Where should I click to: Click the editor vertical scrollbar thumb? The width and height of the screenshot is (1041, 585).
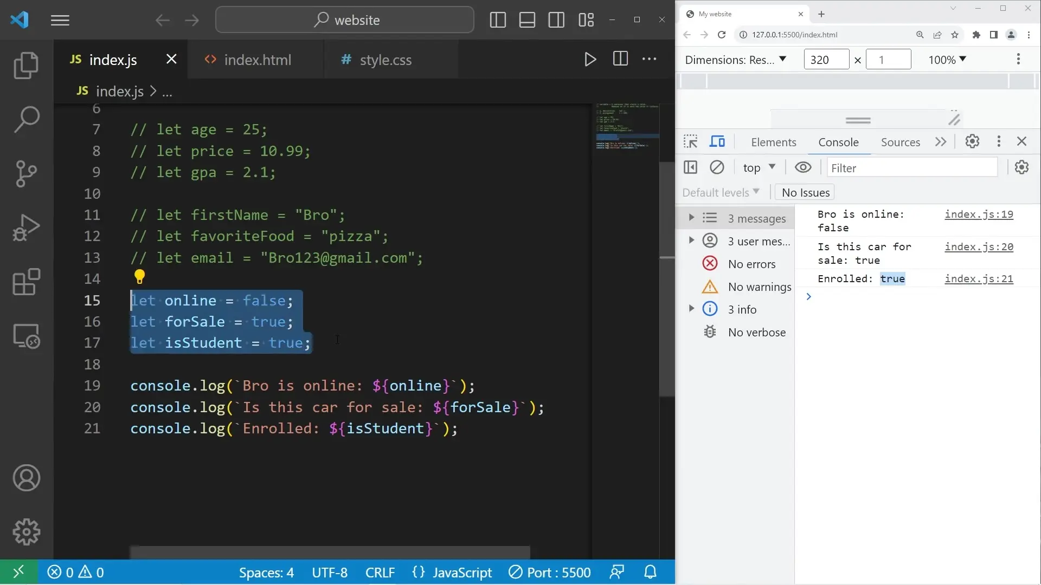tap(667, 279)
